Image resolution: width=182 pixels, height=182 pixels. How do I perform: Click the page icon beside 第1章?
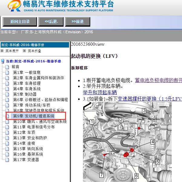pyautogui.click(x=7, y=73)
